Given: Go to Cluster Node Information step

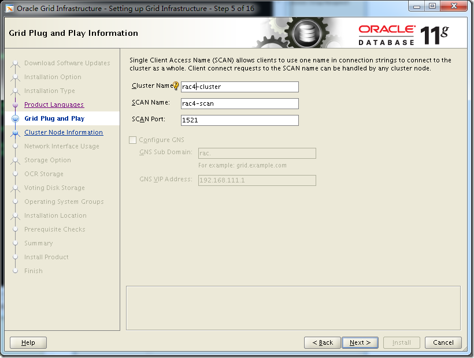Looking at the screenshot, I should (x=64, y=132).
